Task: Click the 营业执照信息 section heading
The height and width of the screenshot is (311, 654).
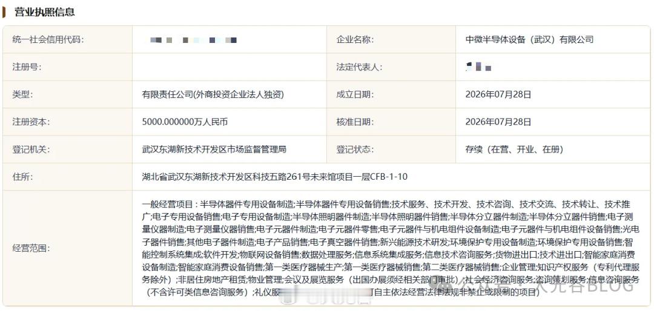Action: (x=45, y=12)
